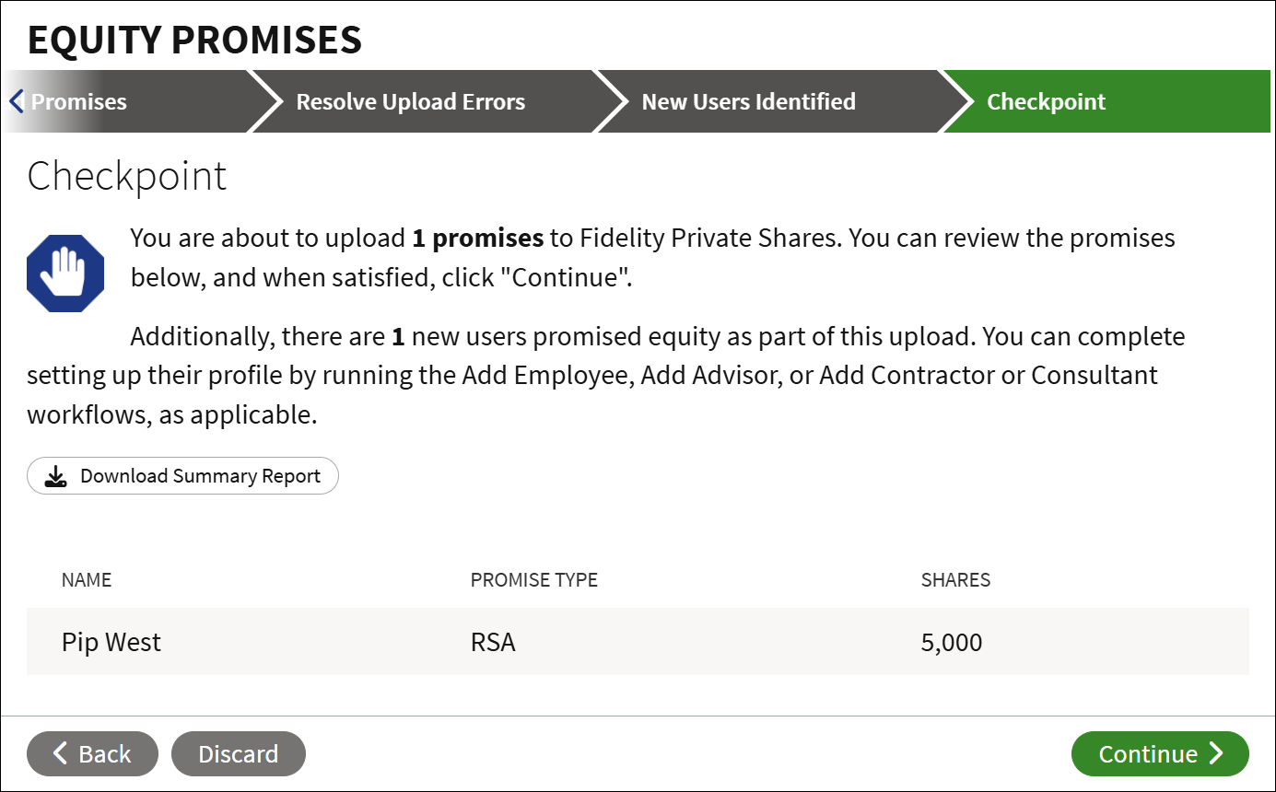
Task: Click the left chevron beside Promises
Action: [16, 101]
